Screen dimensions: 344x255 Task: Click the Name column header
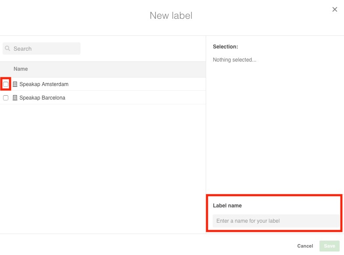pyautogui.click(x=21, y=69)
